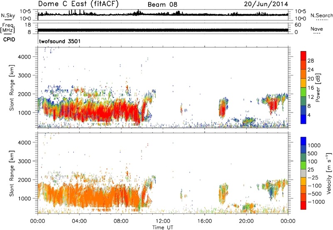Click the '28' power colorbar label

311,61
